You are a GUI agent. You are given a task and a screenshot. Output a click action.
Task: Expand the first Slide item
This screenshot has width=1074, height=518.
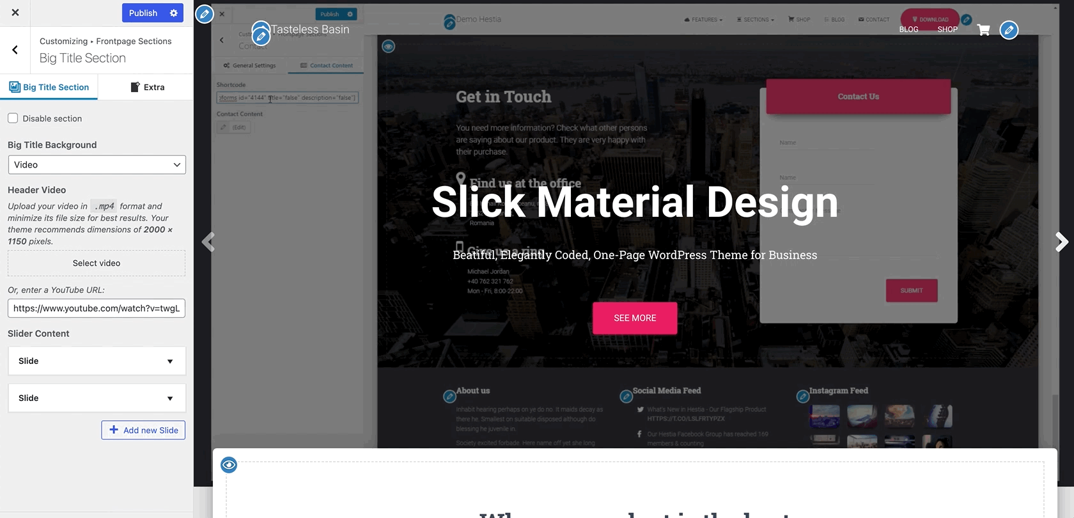pos(97,361)
